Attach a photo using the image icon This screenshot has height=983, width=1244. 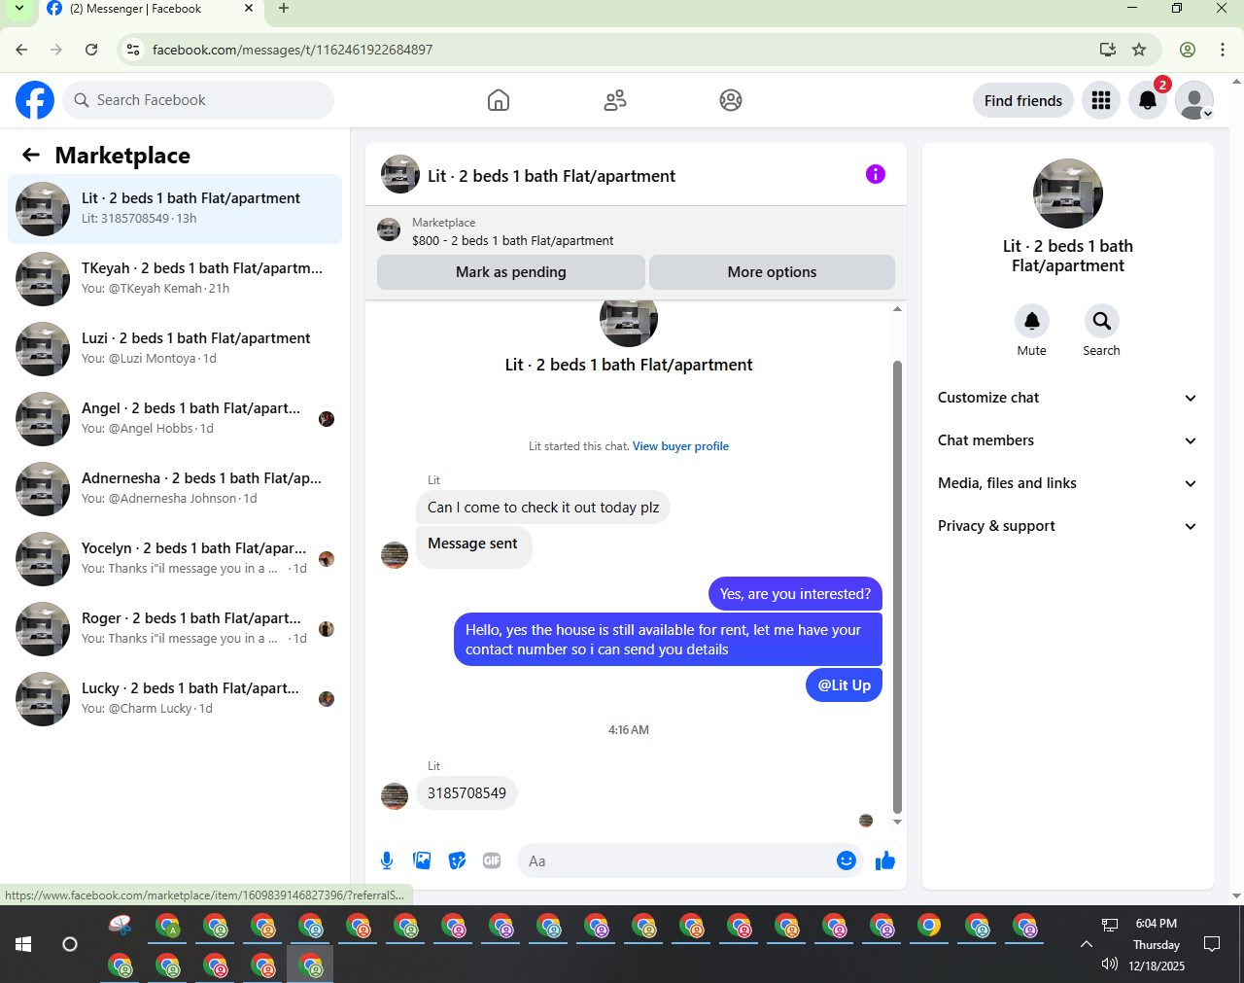click(422, 860)
